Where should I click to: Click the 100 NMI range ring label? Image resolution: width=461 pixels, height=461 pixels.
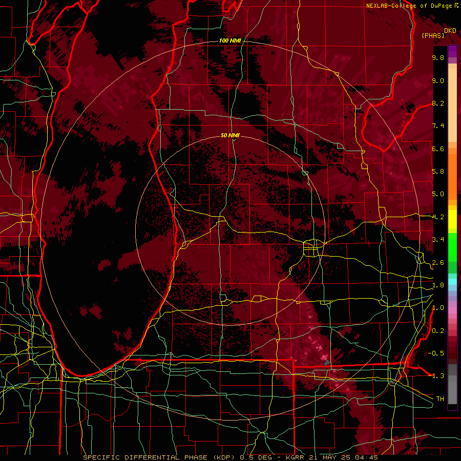(230, 40)
